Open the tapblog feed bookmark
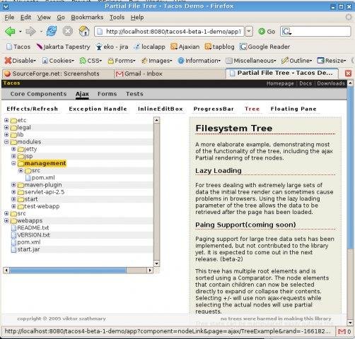 tap(219, 47)
